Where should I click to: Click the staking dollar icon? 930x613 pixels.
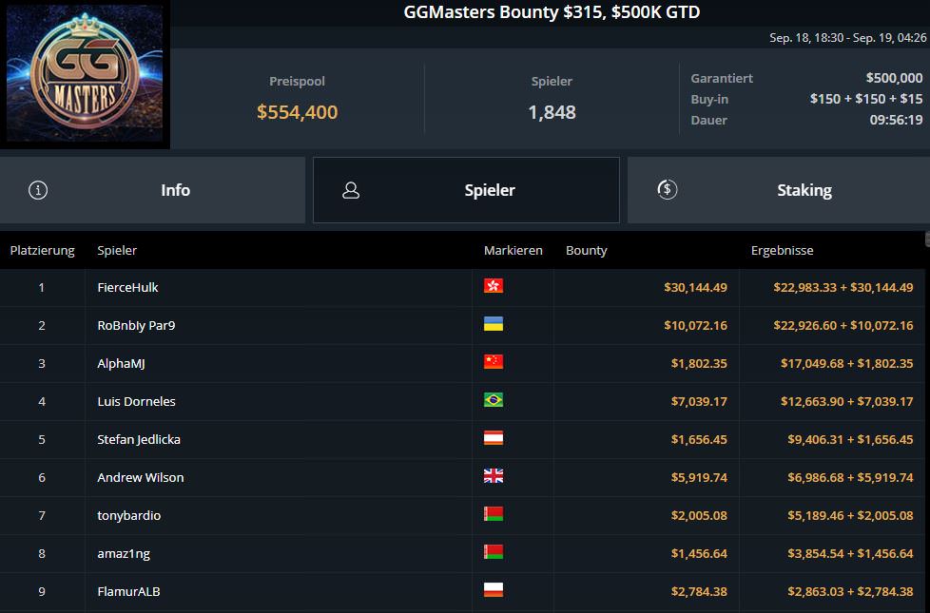pyautogui.click(x=668, y=190)
